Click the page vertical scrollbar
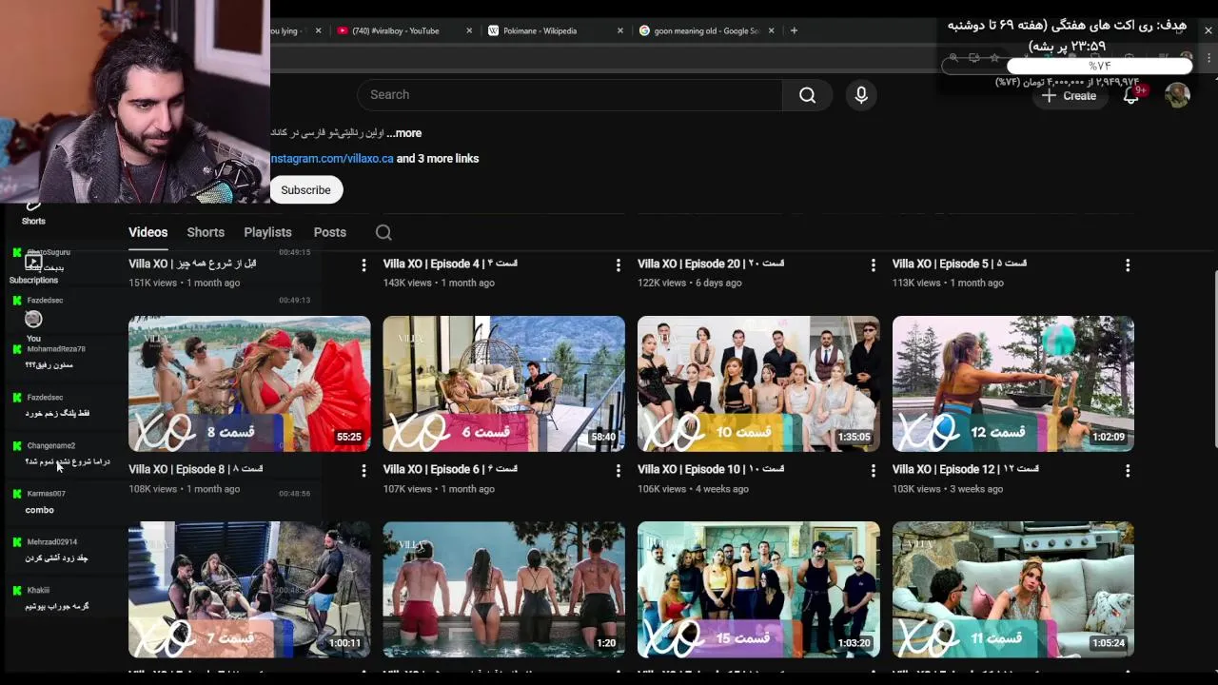Viewport: 1218px width, 685px height. [x=1213, y=362]
